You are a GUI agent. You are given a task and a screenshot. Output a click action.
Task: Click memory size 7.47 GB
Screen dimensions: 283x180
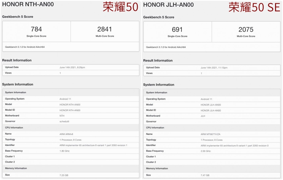[205, 175]
